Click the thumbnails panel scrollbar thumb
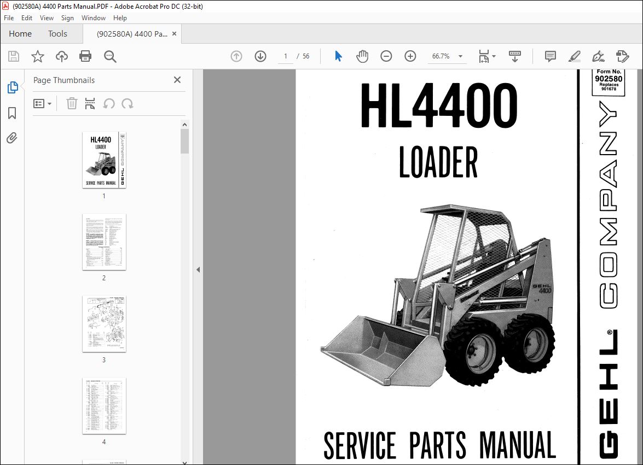The image size is (643, 465). point(184,141)
